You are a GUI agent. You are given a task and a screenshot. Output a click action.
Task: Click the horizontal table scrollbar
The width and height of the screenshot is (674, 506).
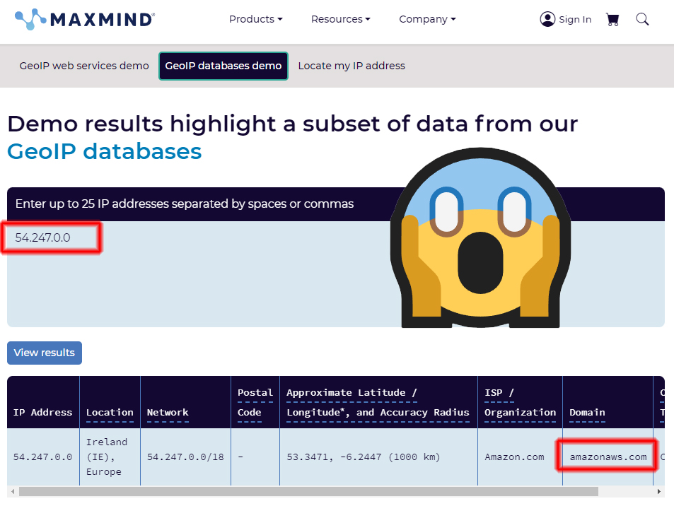308,491
